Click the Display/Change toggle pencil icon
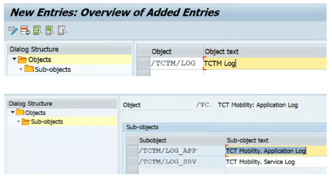Screen dimensions: 332x179 (12, 30)
